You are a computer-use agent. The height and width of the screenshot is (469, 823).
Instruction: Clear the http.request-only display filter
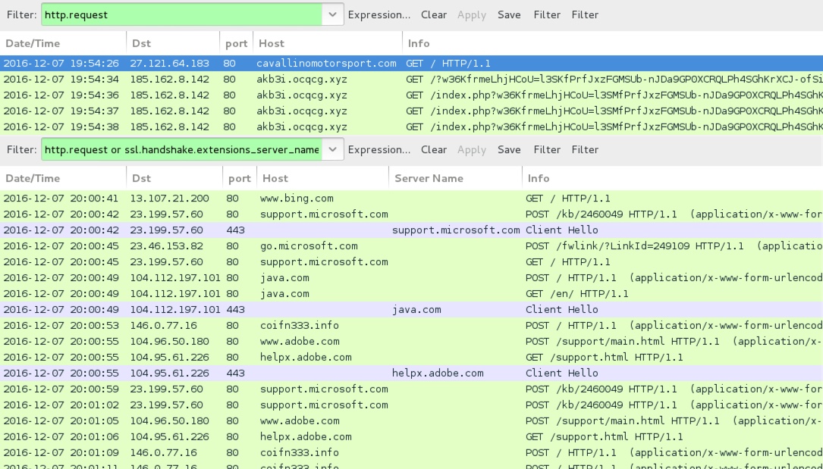point(434,14)
